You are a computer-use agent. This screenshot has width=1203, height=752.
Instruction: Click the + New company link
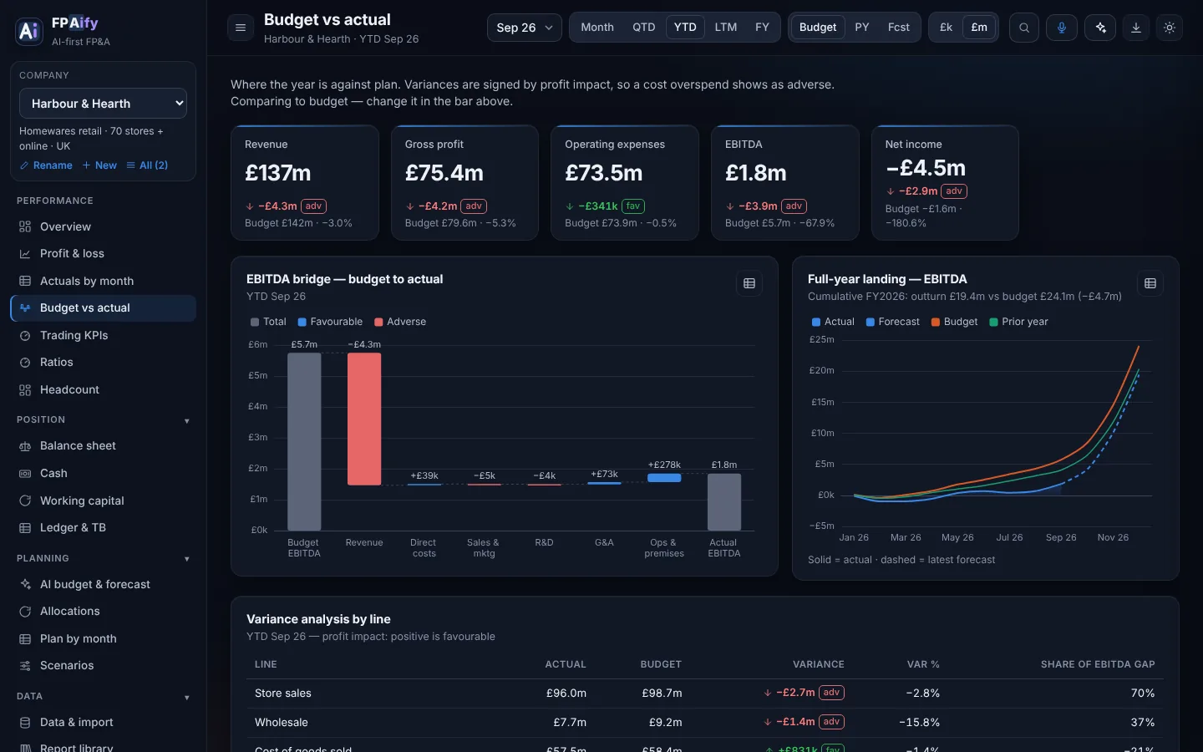(99, 165)
